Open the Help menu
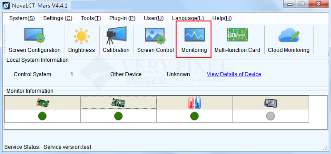The width and height of the screenshot is (331, 154). pos(222,18)
